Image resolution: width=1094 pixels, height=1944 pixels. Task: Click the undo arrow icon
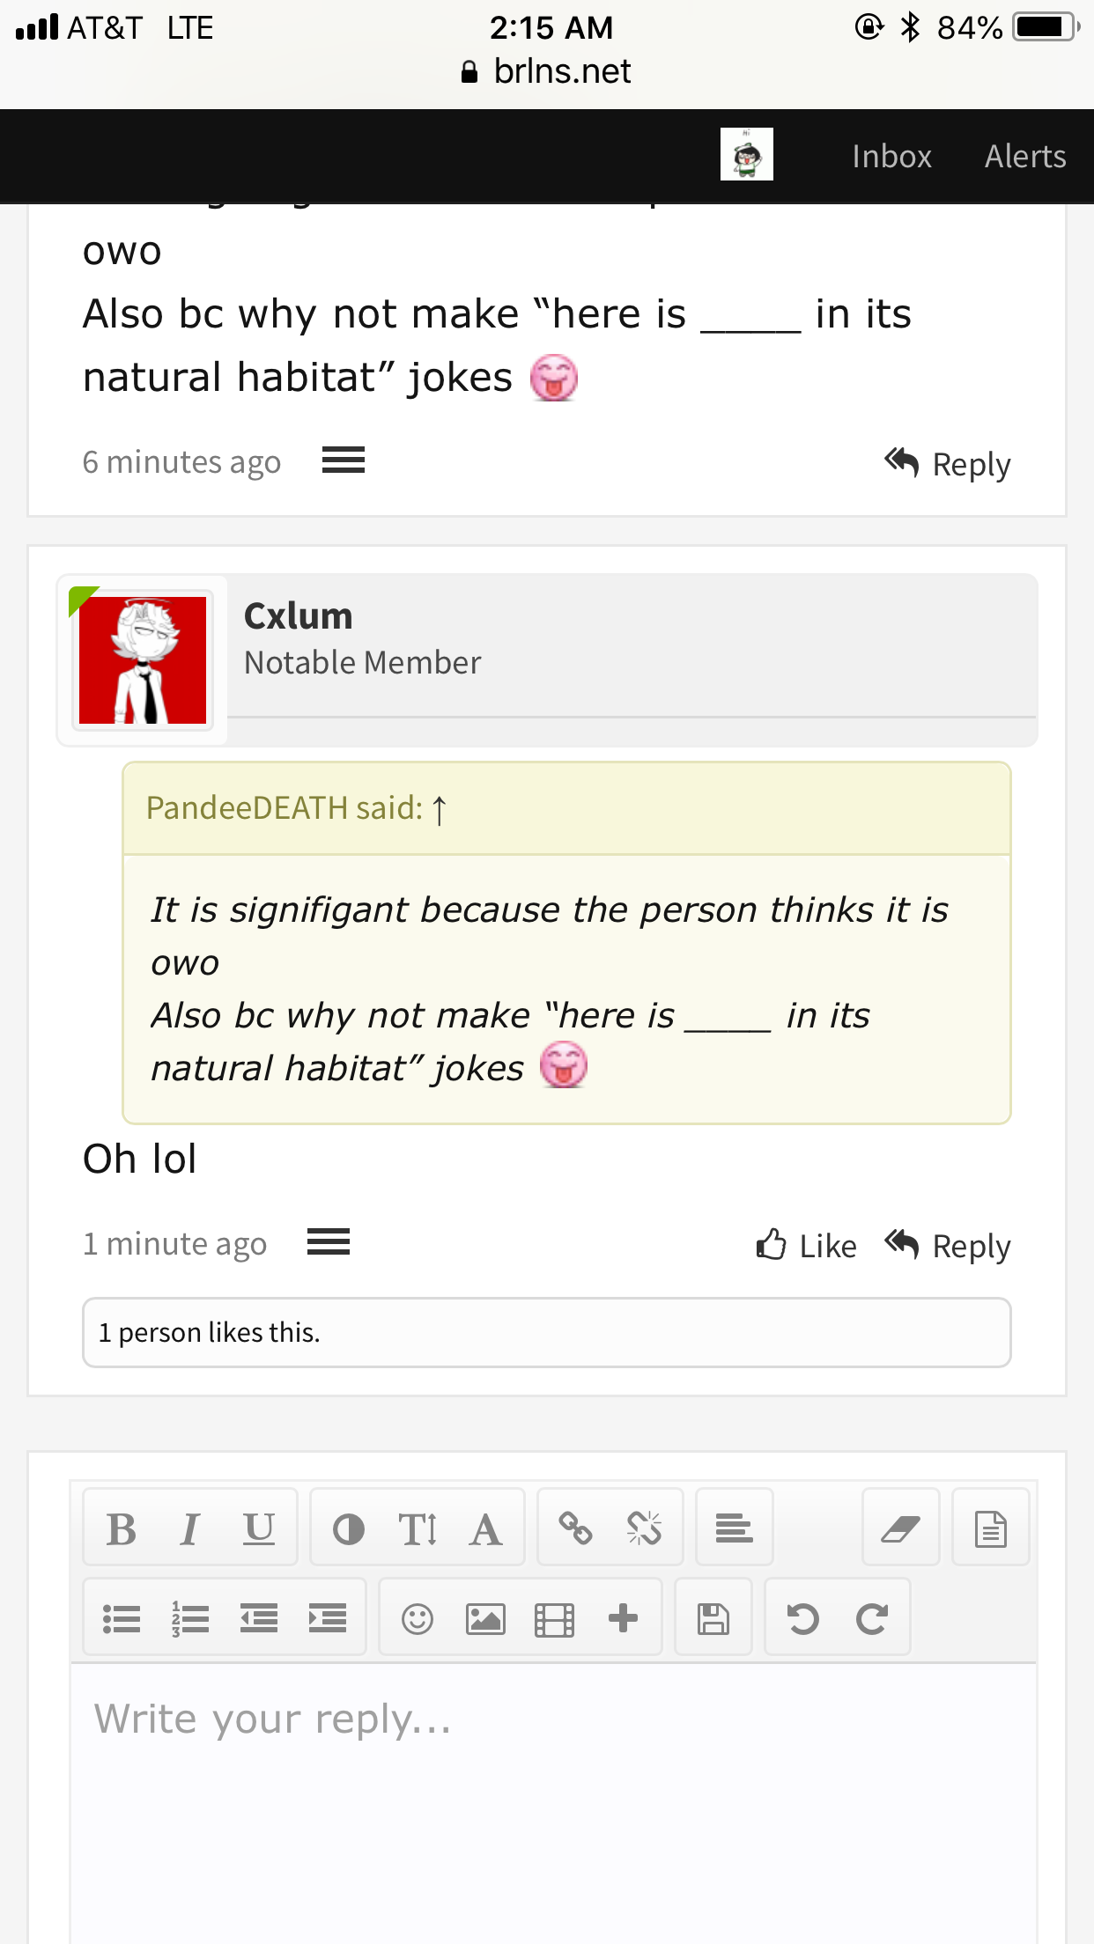tap(802, 1618)
